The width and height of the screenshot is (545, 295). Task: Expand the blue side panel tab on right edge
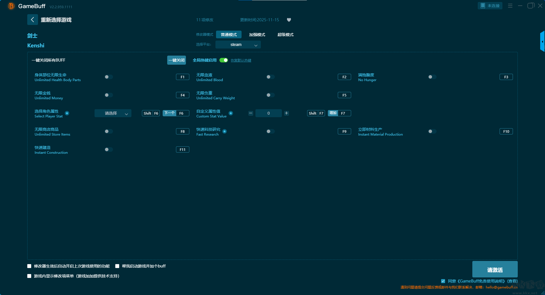[542, 42]
